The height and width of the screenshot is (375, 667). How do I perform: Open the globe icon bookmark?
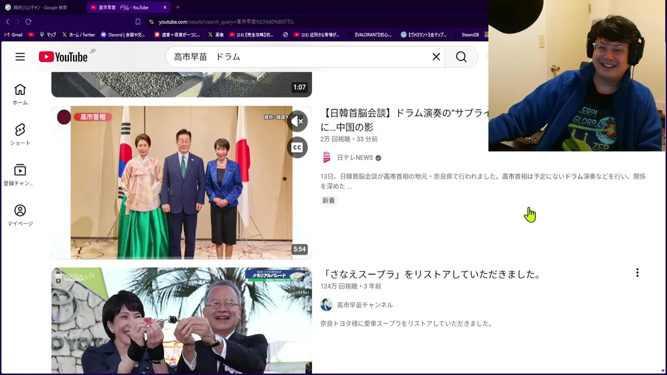285,35
